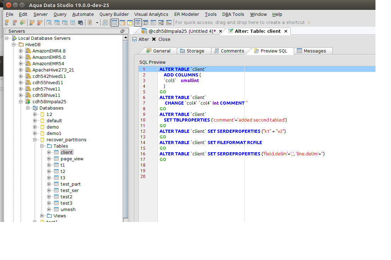The height and width of the screenshot is (260, 391).
Task: Toggle the pressed table list view button
Action: click(x=114, y=23)
